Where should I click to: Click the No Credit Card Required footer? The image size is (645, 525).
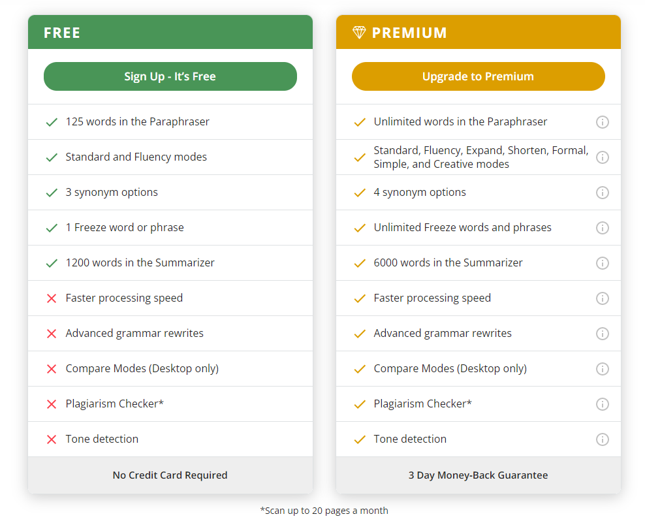point(170,475)
